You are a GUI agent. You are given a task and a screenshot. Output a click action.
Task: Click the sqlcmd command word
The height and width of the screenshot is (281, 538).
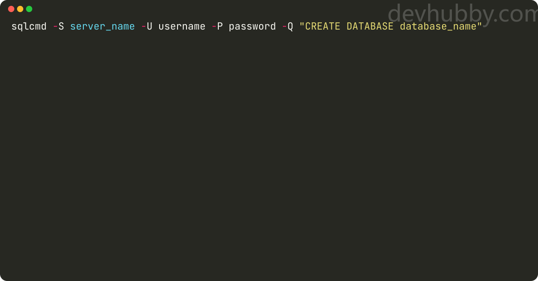(29, 26)
